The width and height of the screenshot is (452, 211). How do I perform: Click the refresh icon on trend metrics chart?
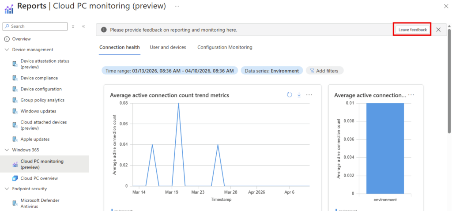(x=290, y=95)
